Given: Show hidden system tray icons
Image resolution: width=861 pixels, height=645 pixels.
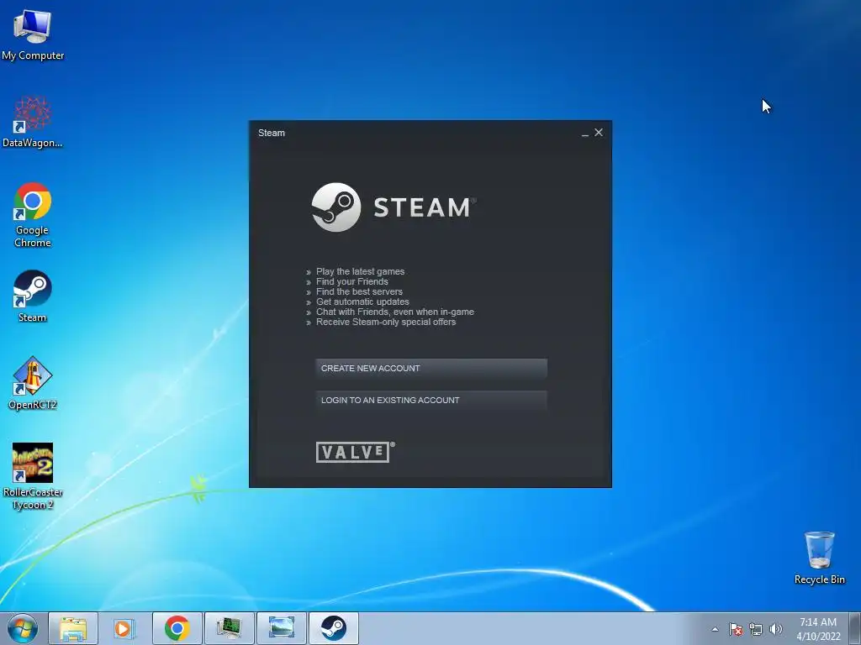Looking at the screenshot, I should pyautogui.click(x=715, y=629).
